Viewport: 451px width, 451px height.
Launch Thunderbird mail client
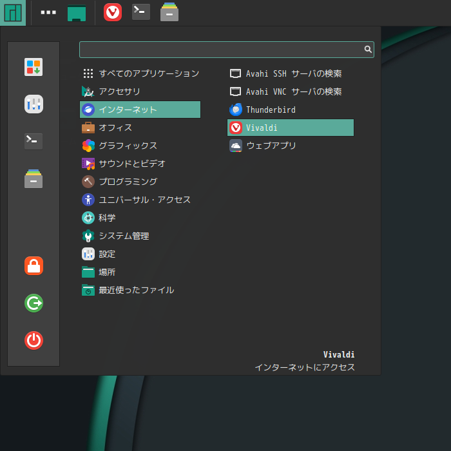coord(291,110)
